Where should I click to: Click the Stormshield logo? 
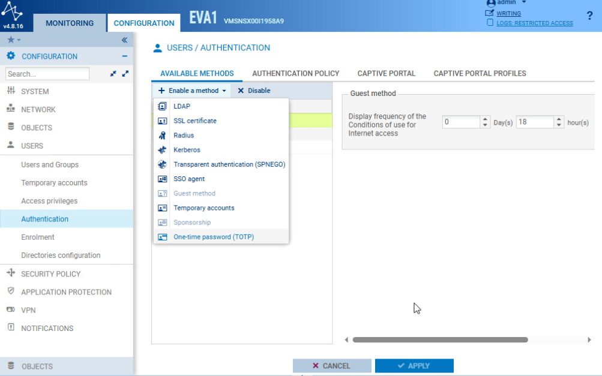(13, 11)
